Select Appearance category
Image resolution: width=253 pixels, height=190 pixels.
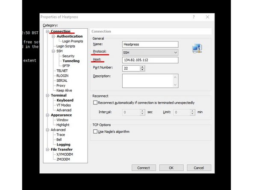61,115
